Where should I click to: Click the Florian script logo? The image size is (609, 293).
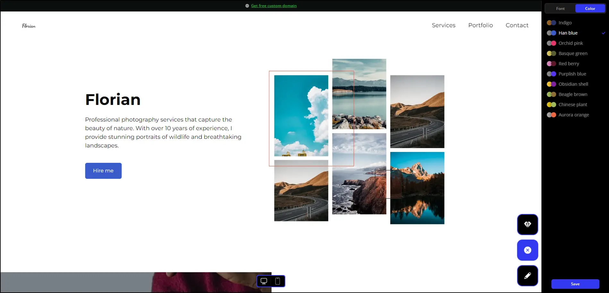[29, 26]
